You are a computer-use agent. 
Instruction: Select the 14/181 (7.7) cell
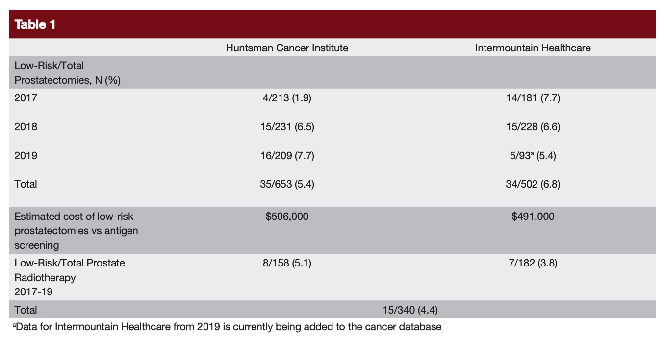(533, 98)
